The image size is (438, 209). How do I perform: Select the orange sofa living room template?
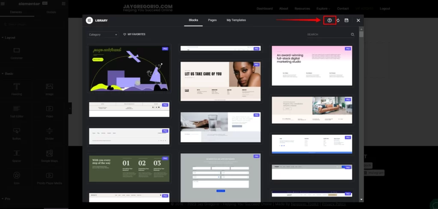point(312,110)
